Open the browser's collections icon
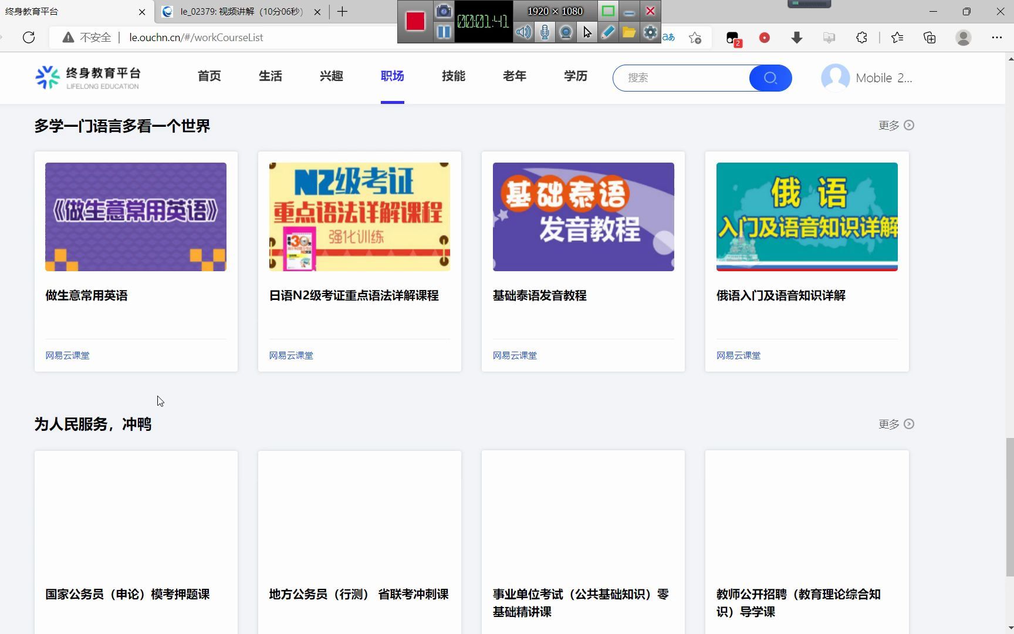Screen dimensions: 1014x634 point(929,38)
